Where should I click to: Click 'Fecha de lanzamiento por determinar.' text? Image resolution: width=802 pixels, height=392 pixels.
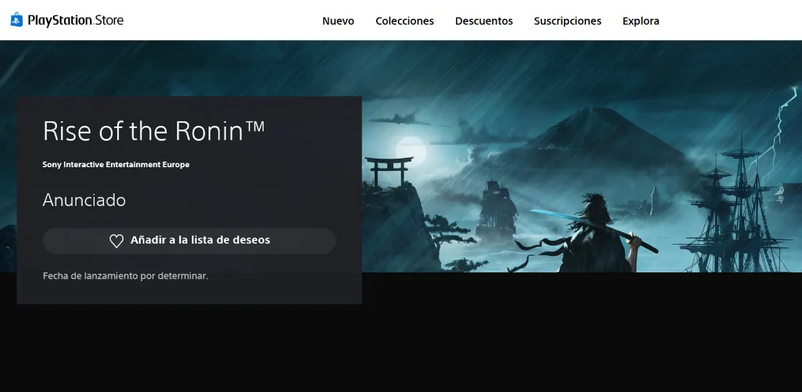125,276
